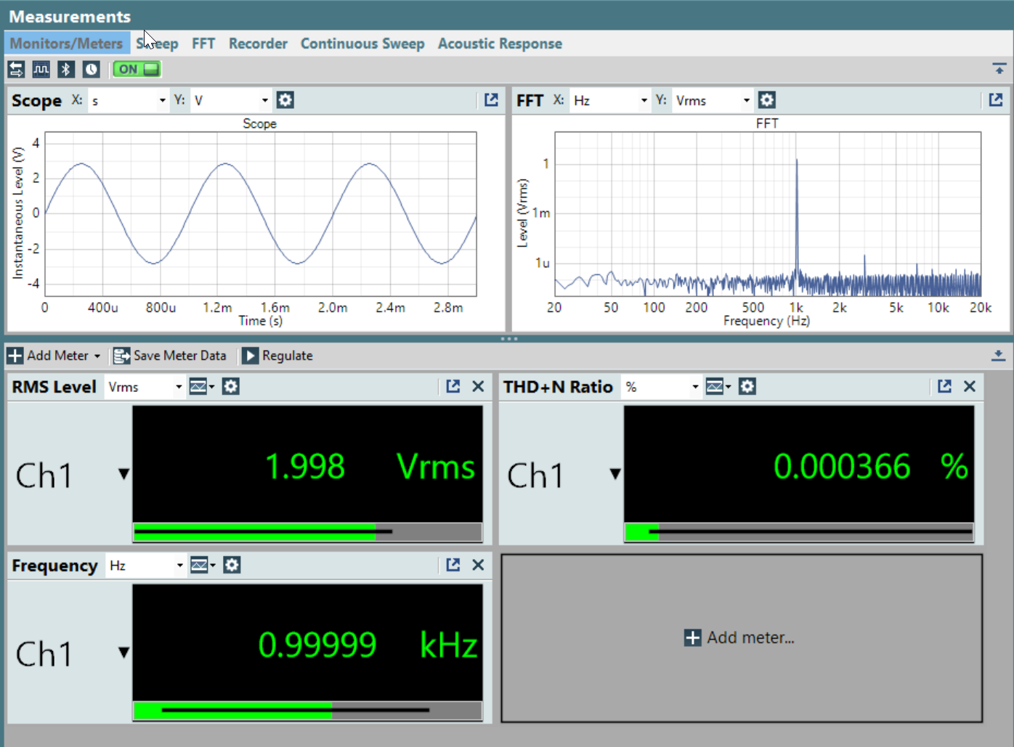Open THD+N Ratio percent unit dropdown
The height and width of the screenshot is (747, 1014).
click(x=662, y=387)
